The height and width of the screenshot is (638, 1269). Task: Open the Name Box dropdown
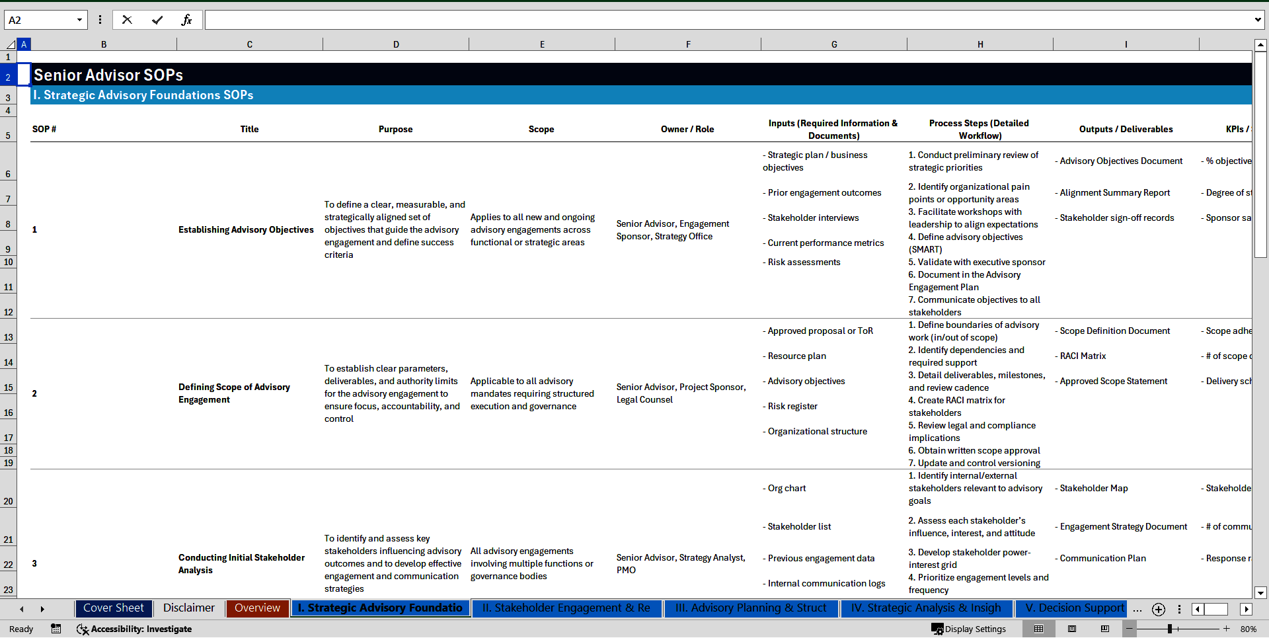(79, 20)
